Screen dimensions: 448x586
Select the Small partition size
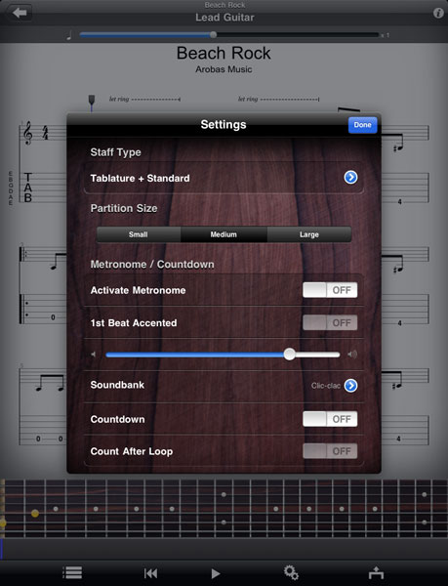(x=139, y=234)
